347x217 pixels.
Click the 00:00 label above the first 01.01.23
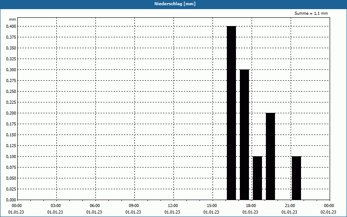[x=17, y=206]
